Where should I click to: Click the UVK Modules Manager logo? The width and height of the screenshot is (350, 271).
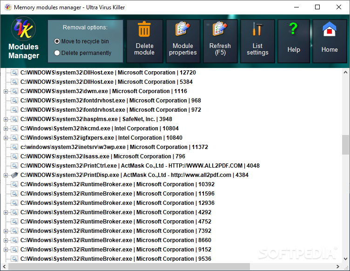click(23, 29)
